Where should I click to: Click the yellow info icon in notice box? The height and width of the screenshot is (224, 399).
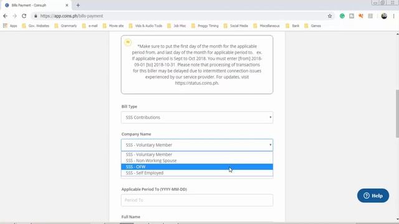128,42
